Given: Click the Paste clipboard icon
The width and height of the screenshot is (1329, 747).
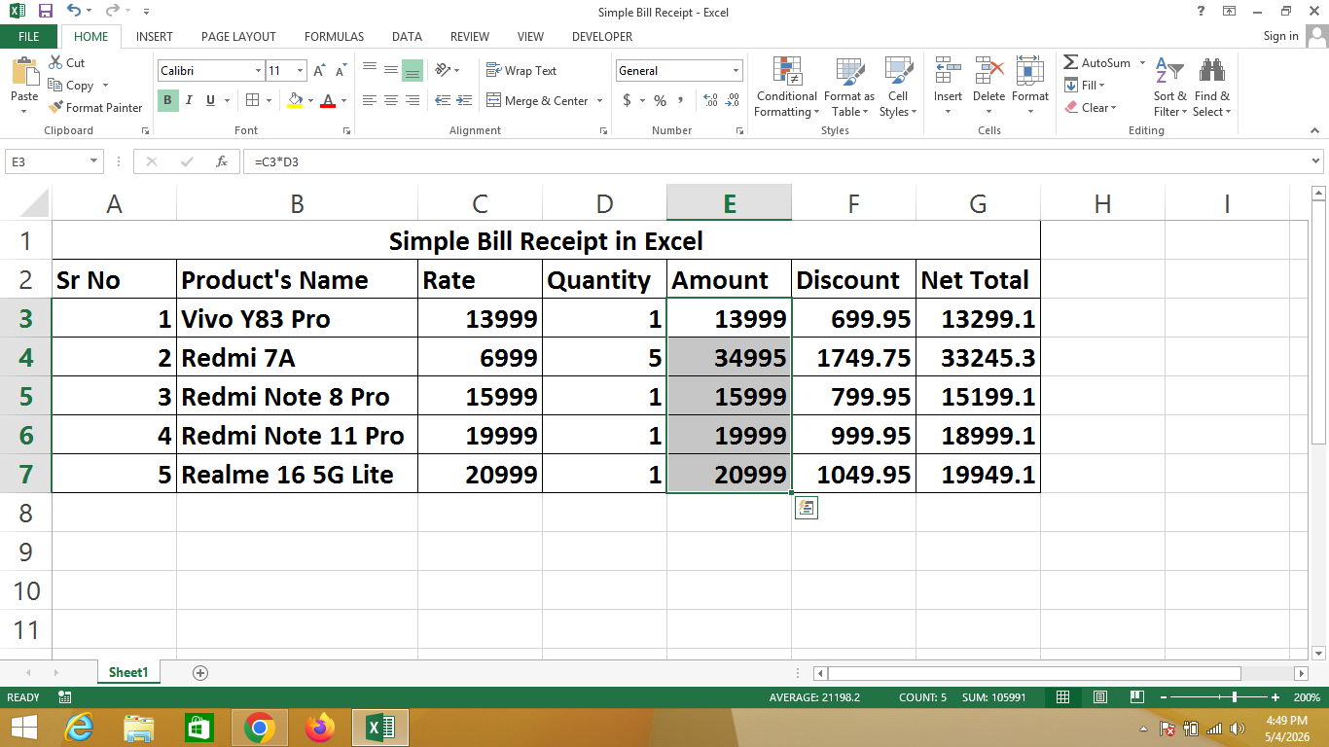Looking at the screenshot, I should click(23, 72).
